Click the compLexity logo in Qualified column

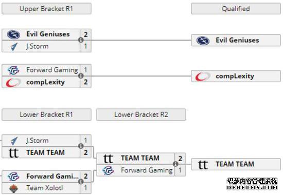pyautogui.click(x=203, y=76)
